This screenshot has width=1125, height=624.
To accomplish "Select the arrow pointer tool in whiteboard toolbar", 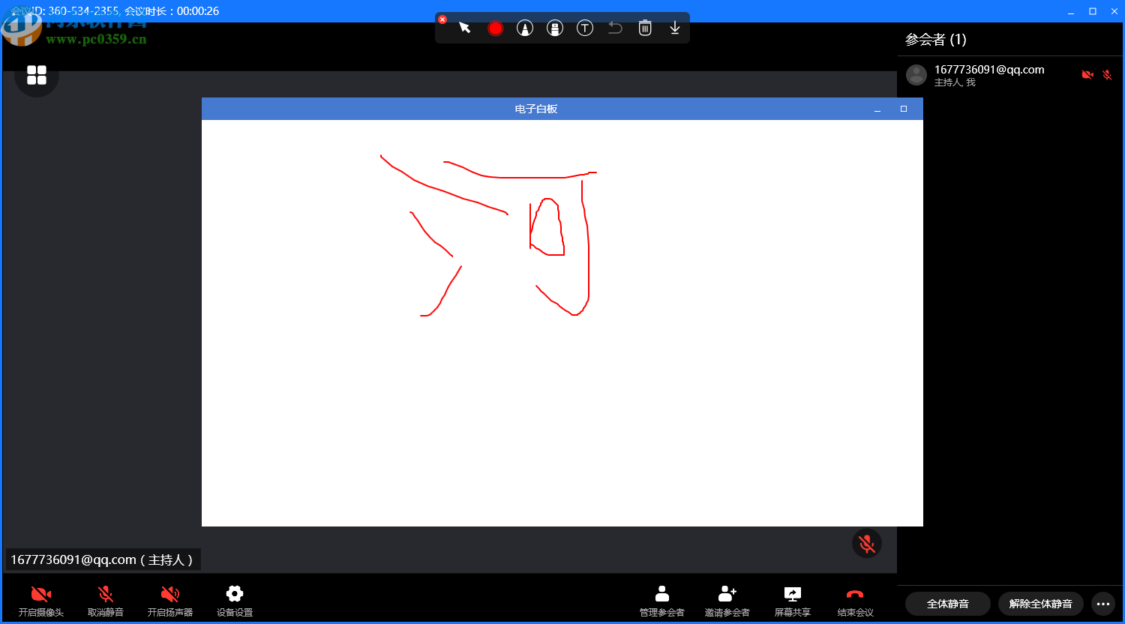I will coord(465,28).
